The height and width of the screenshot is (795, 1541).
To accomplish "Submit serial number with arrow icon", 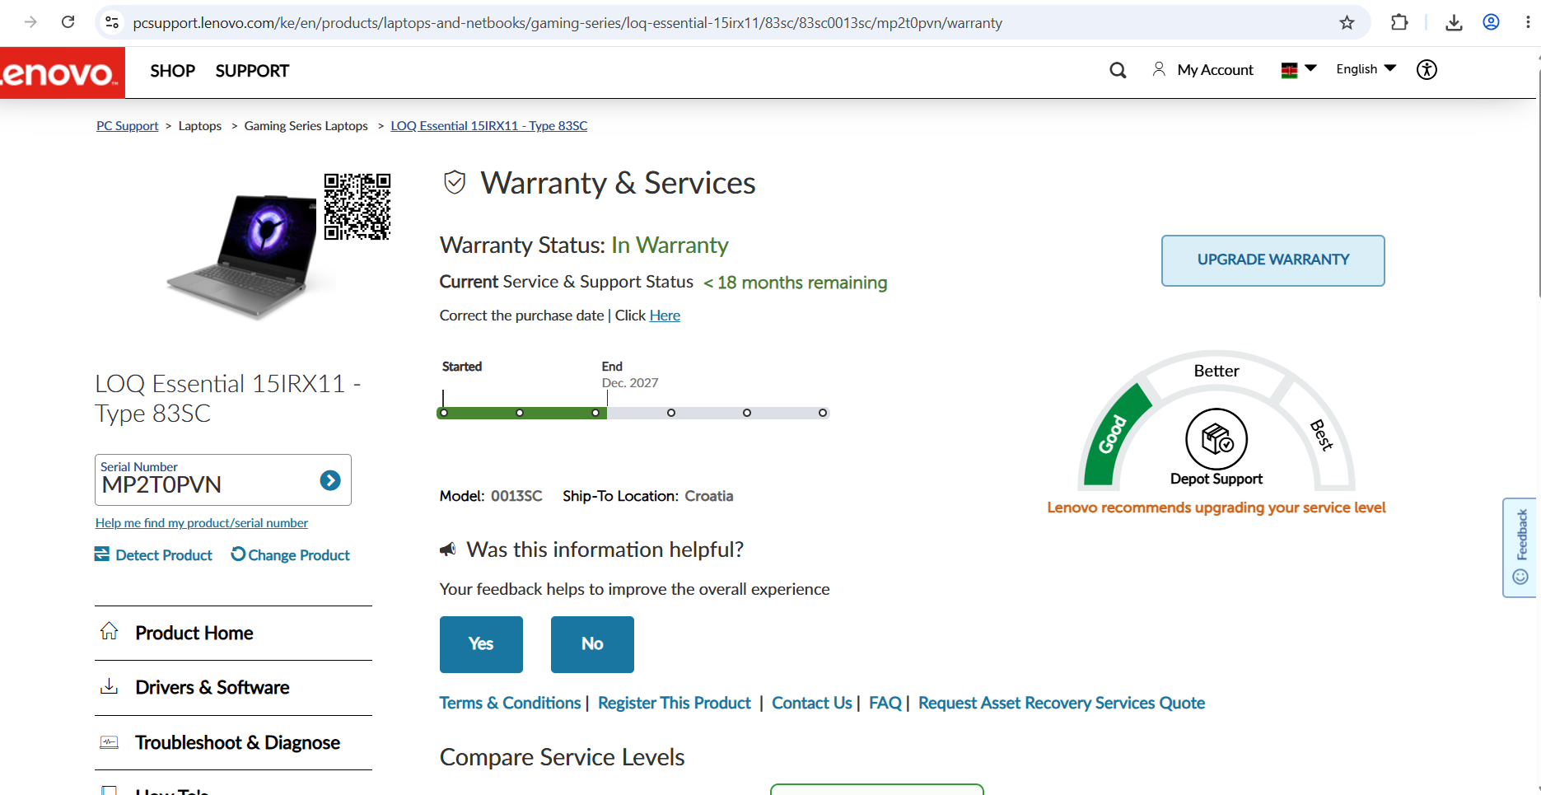I will pyautogui.click(x=330, y=480).
